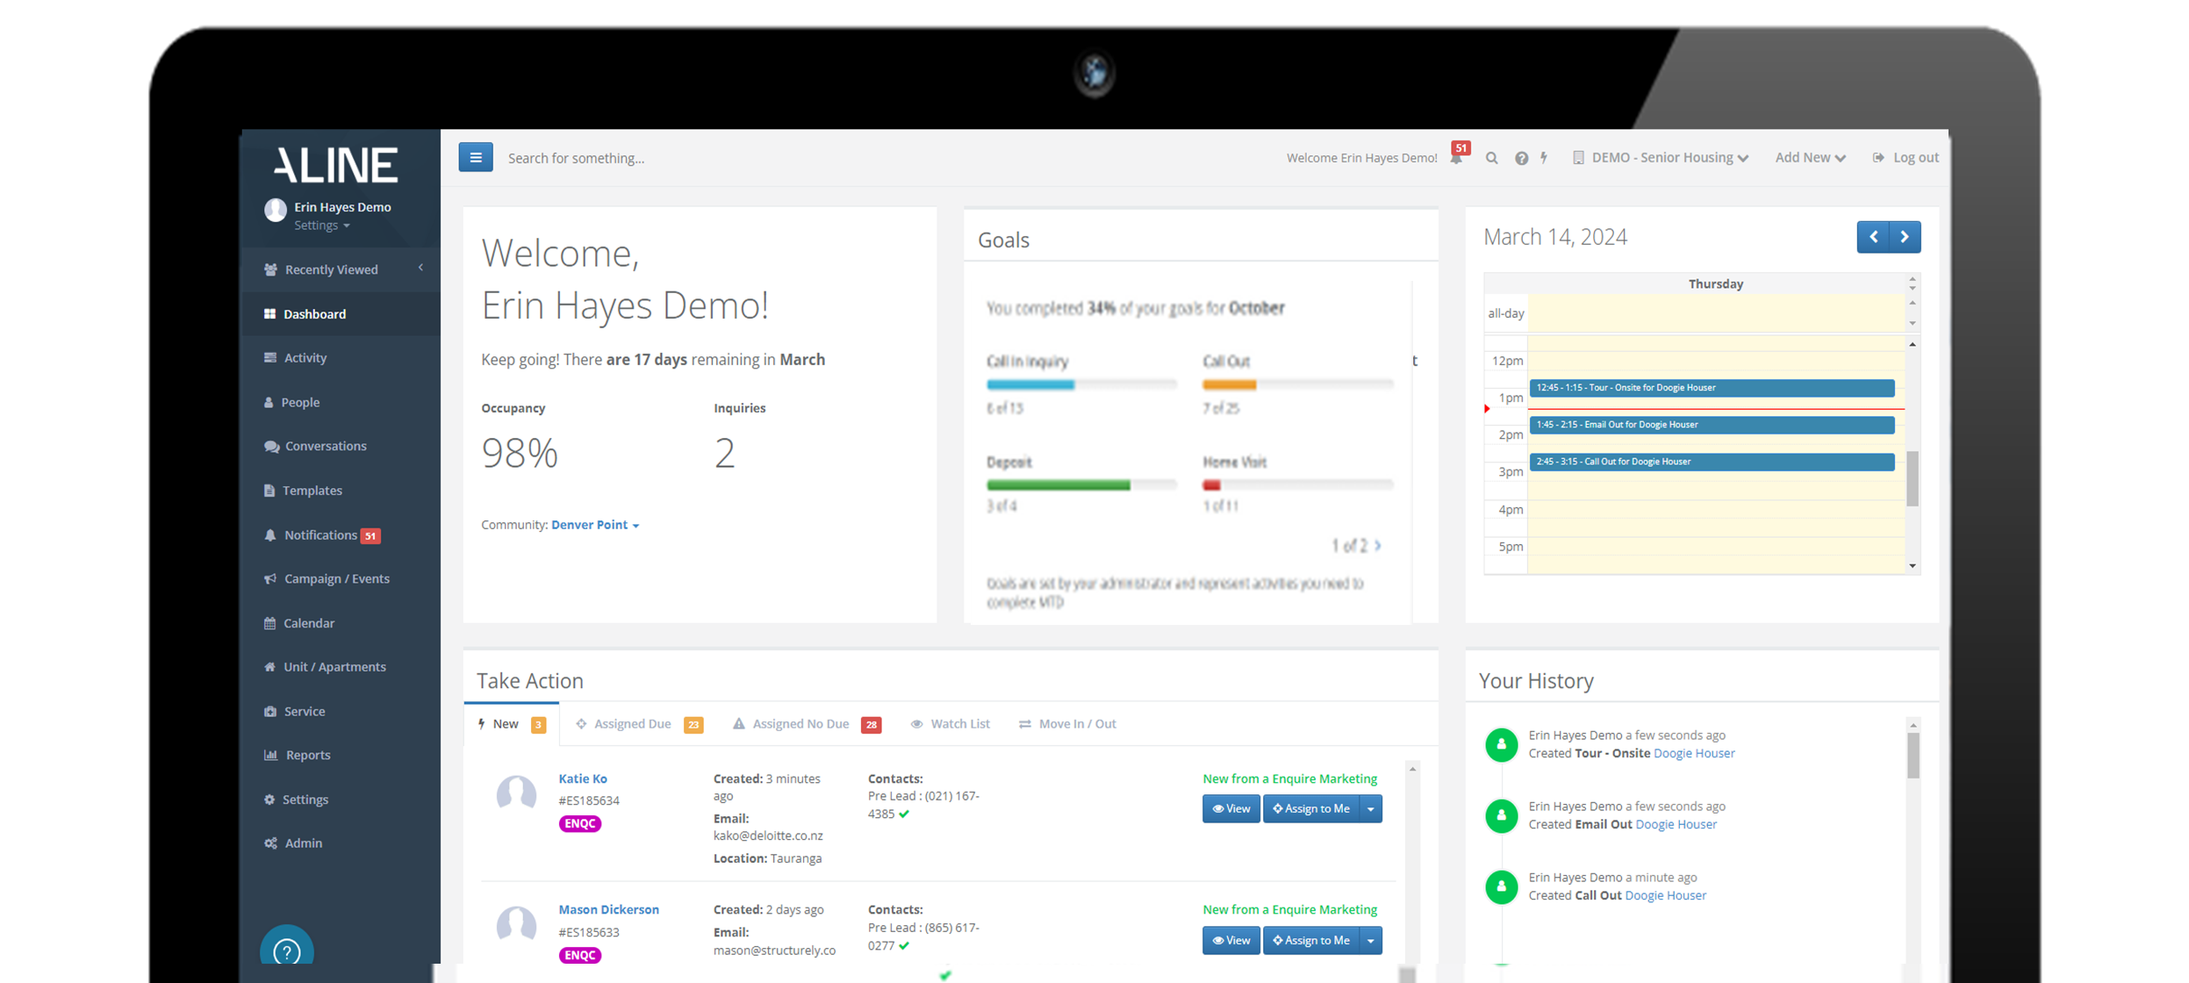Viewport: 2189px width, 983px height.
Task: Collapse the sidebar using the hamburger icon
Action: (x=476, y=157)
